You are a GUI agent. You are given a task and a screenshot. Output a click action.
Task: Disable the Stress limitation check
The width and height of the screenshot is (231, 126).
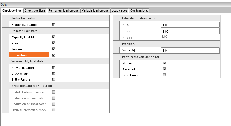point(53,68)
